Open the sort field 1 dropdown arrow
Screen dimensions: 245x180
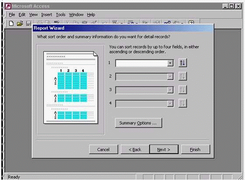point(170,63)
